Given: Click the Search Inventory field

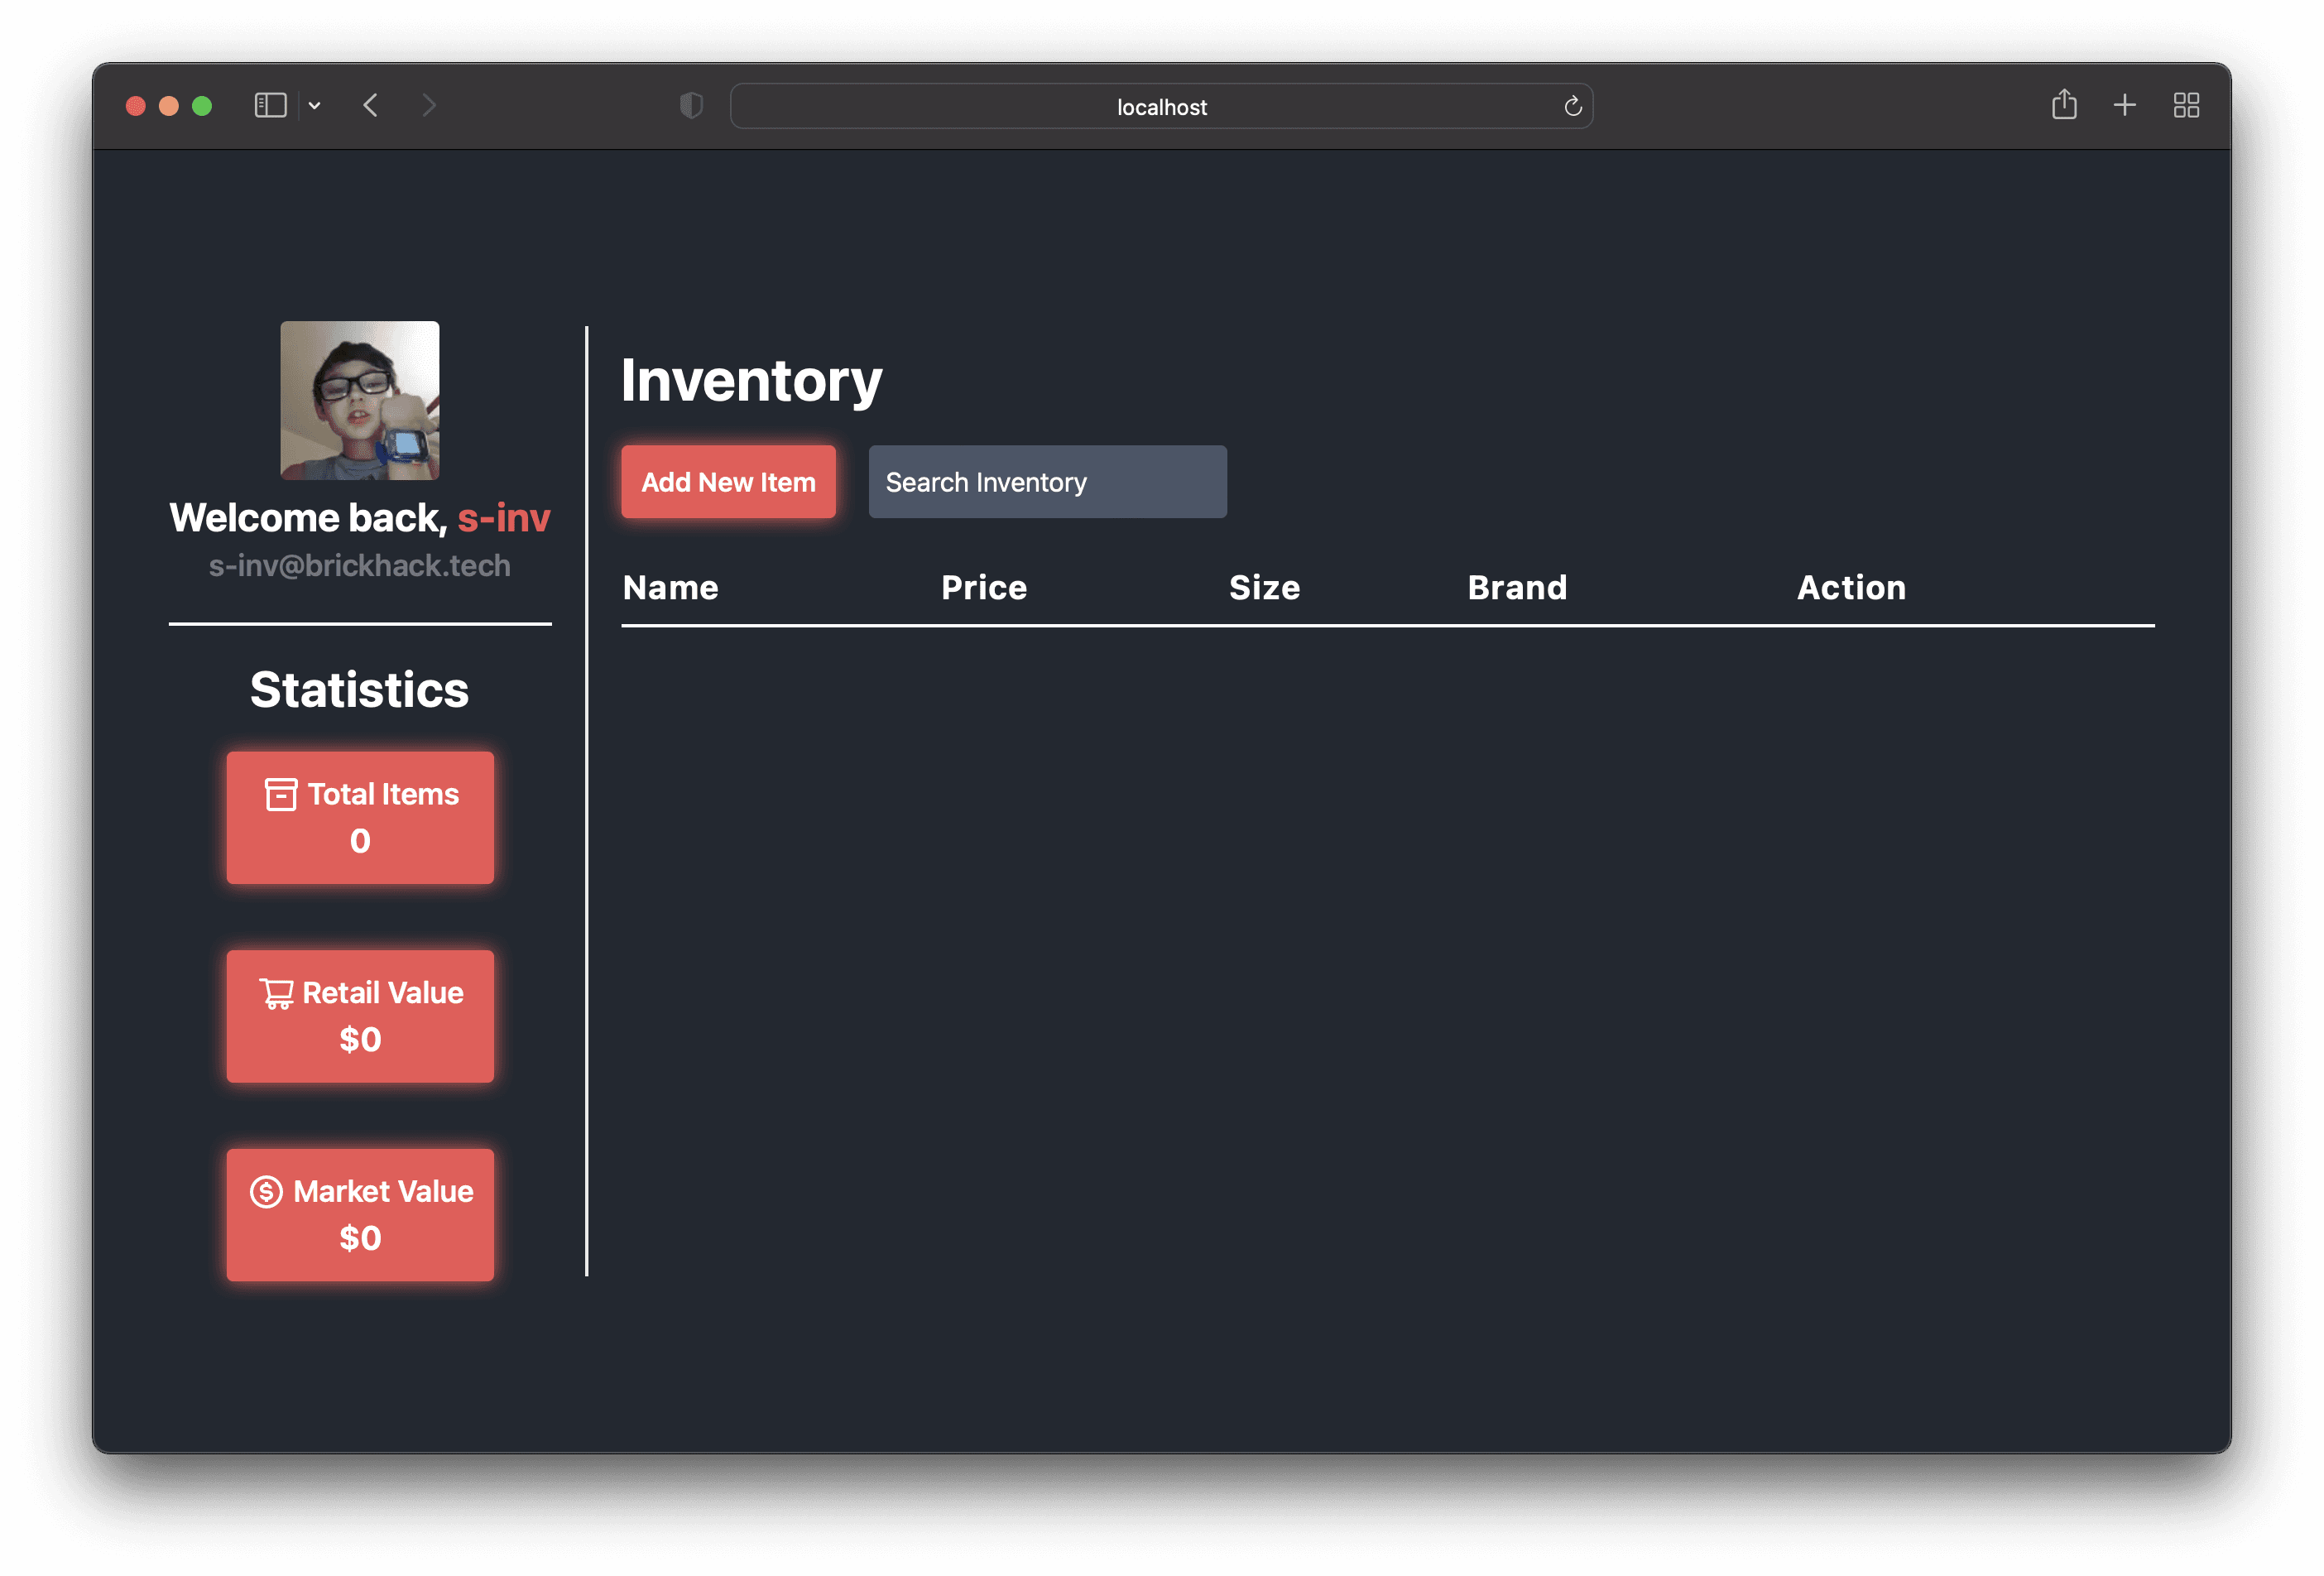Looking at the screenshot, I should click(x=1046, y=482).
